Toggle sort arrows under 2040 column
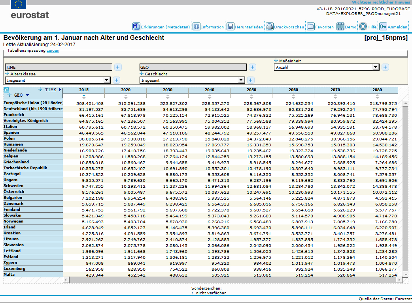 (x=210, y=96)
